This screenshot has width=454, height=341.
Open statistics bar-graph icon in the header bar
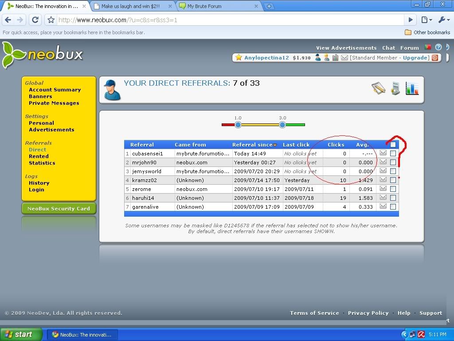pos(335,57)
